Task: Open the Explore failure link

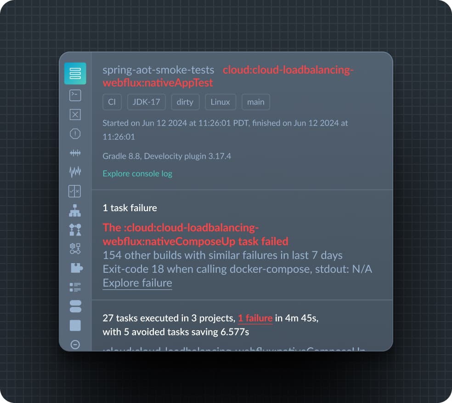Action: pyautogui.click(x=137, y=283)
